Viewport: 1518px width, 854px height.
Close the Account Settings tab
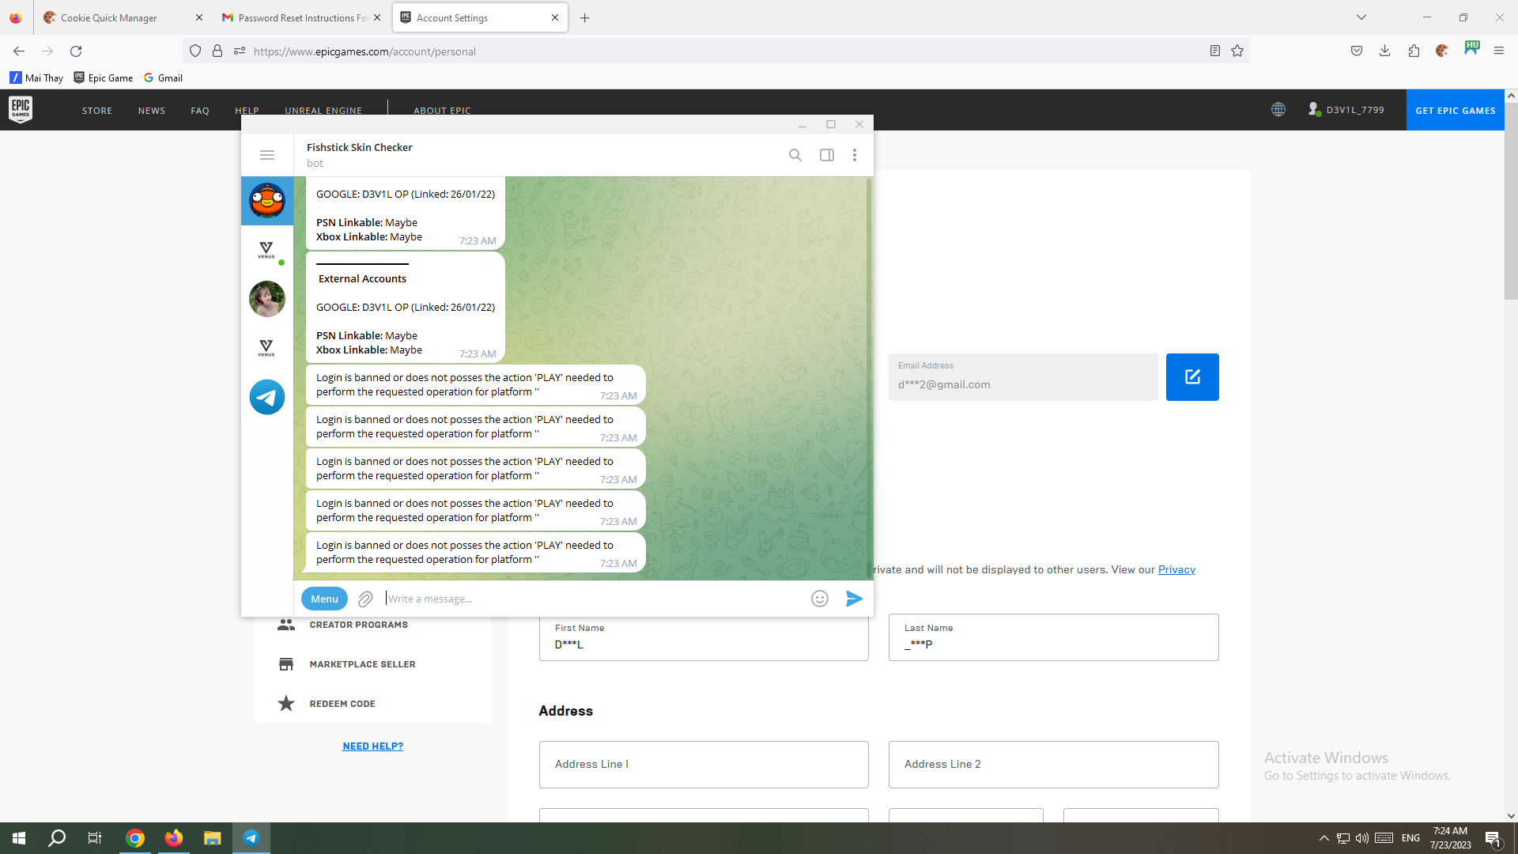(x=555, y=17)
